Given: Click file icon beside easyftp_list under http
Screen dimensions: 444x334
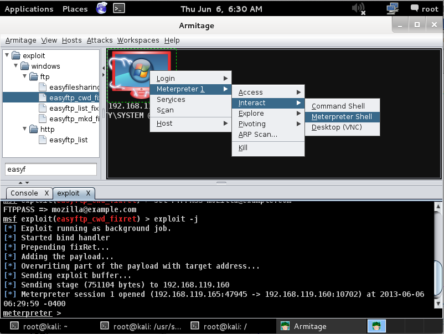Looking at the screenshot, I should [x=43, y=140].
